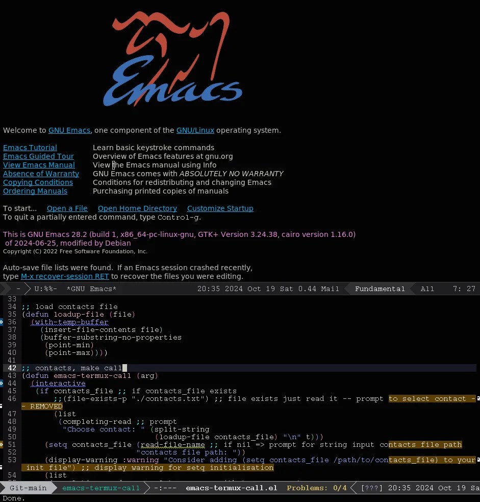Click the Mail indicator in mode line

pyautogui.click(x=330, y=289)
